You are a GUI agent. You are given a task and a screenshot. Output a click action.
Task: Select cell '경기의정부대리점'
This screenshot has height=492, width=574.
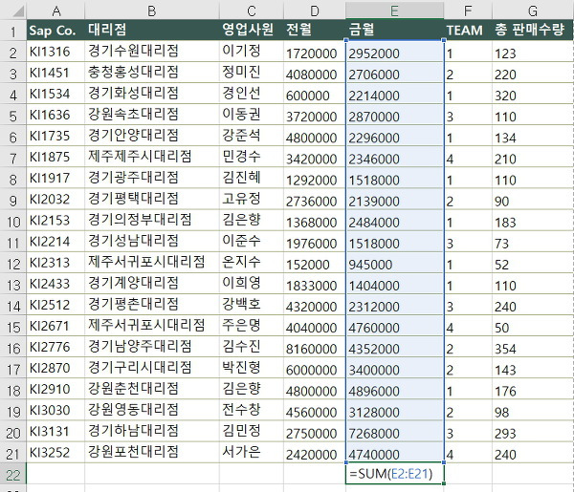pos(152,221)
